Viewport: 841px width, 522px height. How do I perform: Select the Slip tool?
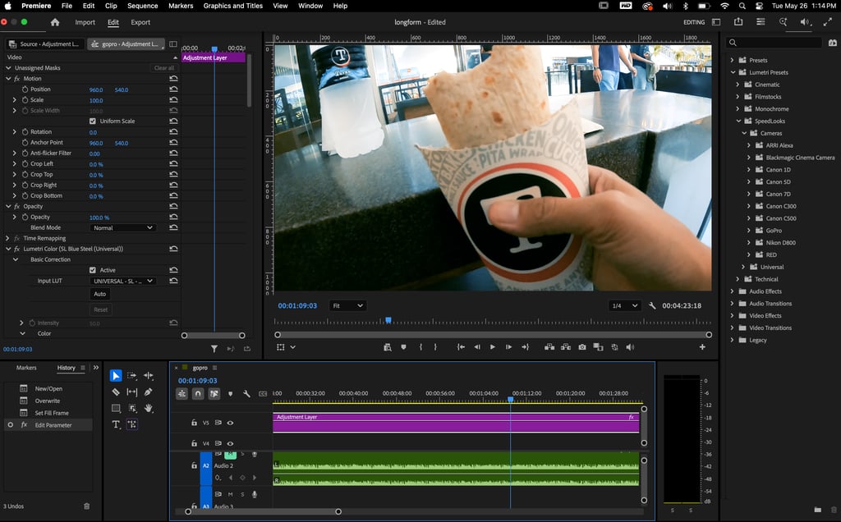point(132,391)
